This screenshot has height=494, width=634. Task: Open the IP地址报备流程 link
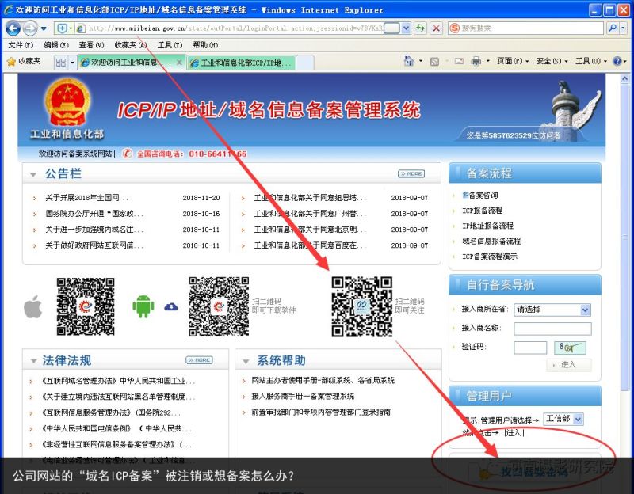tap(487, 226)
